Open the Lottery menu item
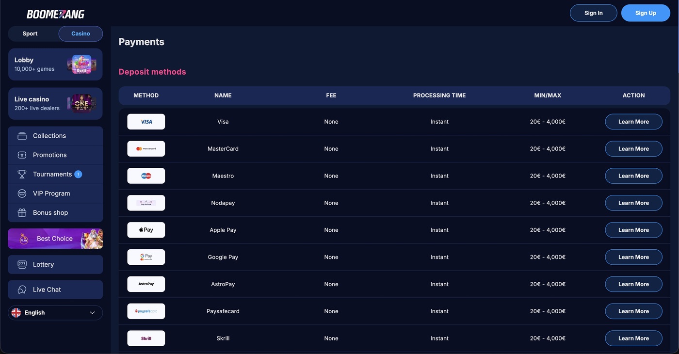The image size is (679, 354). 55,264
